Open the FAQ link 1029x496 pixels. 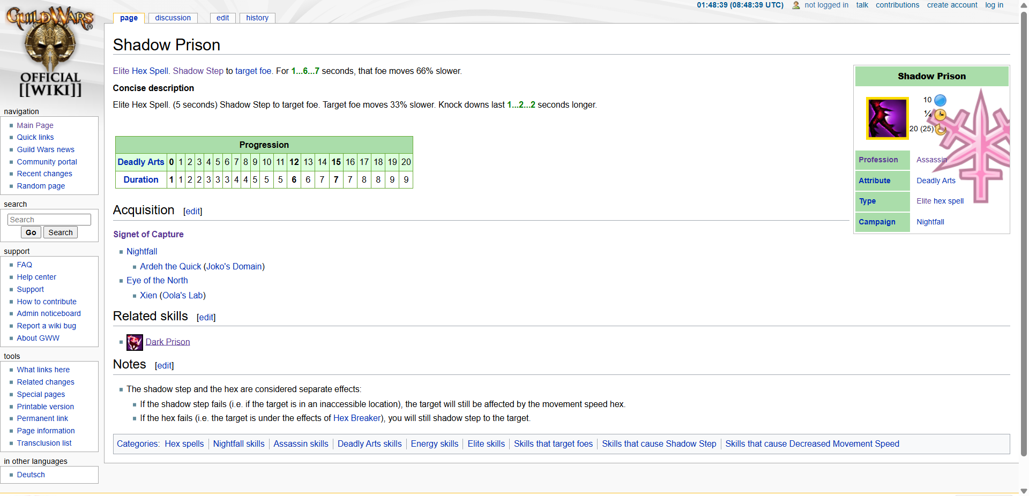pos(24,265)
